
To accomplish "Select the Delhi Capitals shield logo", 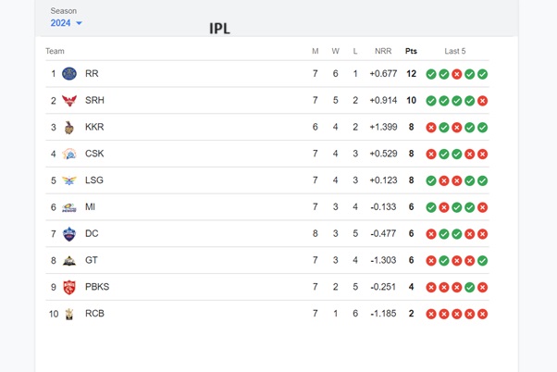I will tap(69, 234).
